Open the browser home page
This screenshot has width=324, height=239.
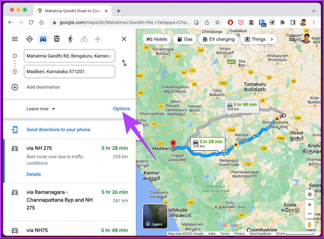point(41,23)
